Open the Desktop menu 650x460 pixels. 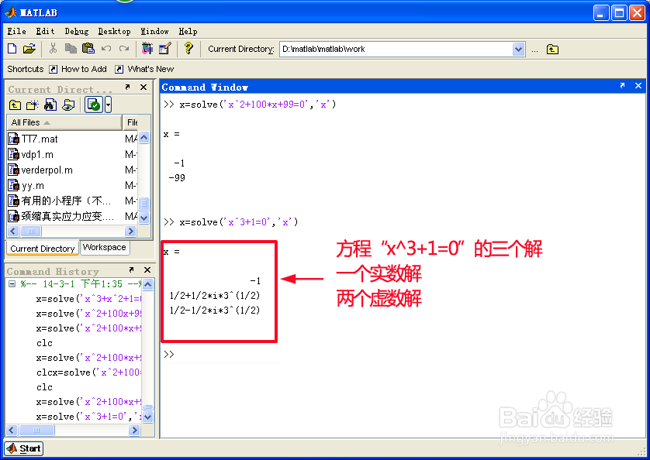(x=115, y=31)
